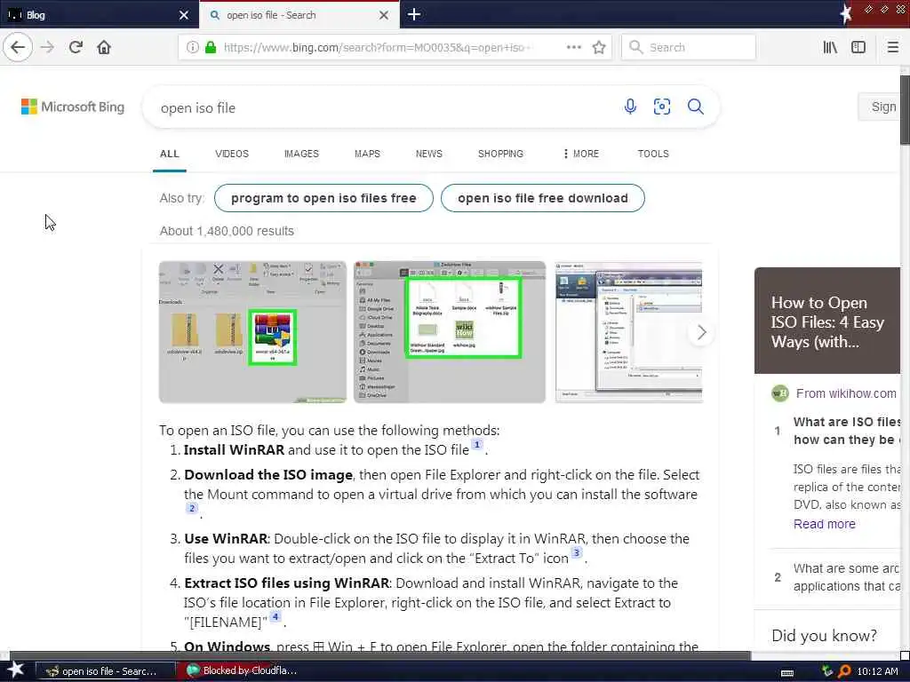Select the ALL results tab
Viewport: 910px width, 682px height.
pyautogui.click(x=170, y=154)
